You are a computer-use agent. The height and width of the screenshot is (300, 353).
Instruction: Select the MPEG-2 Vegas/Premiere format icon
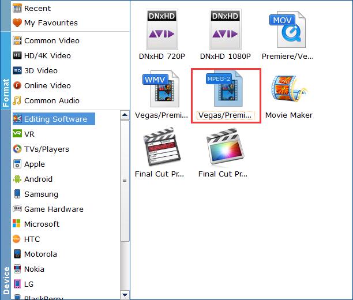[226, 91]
